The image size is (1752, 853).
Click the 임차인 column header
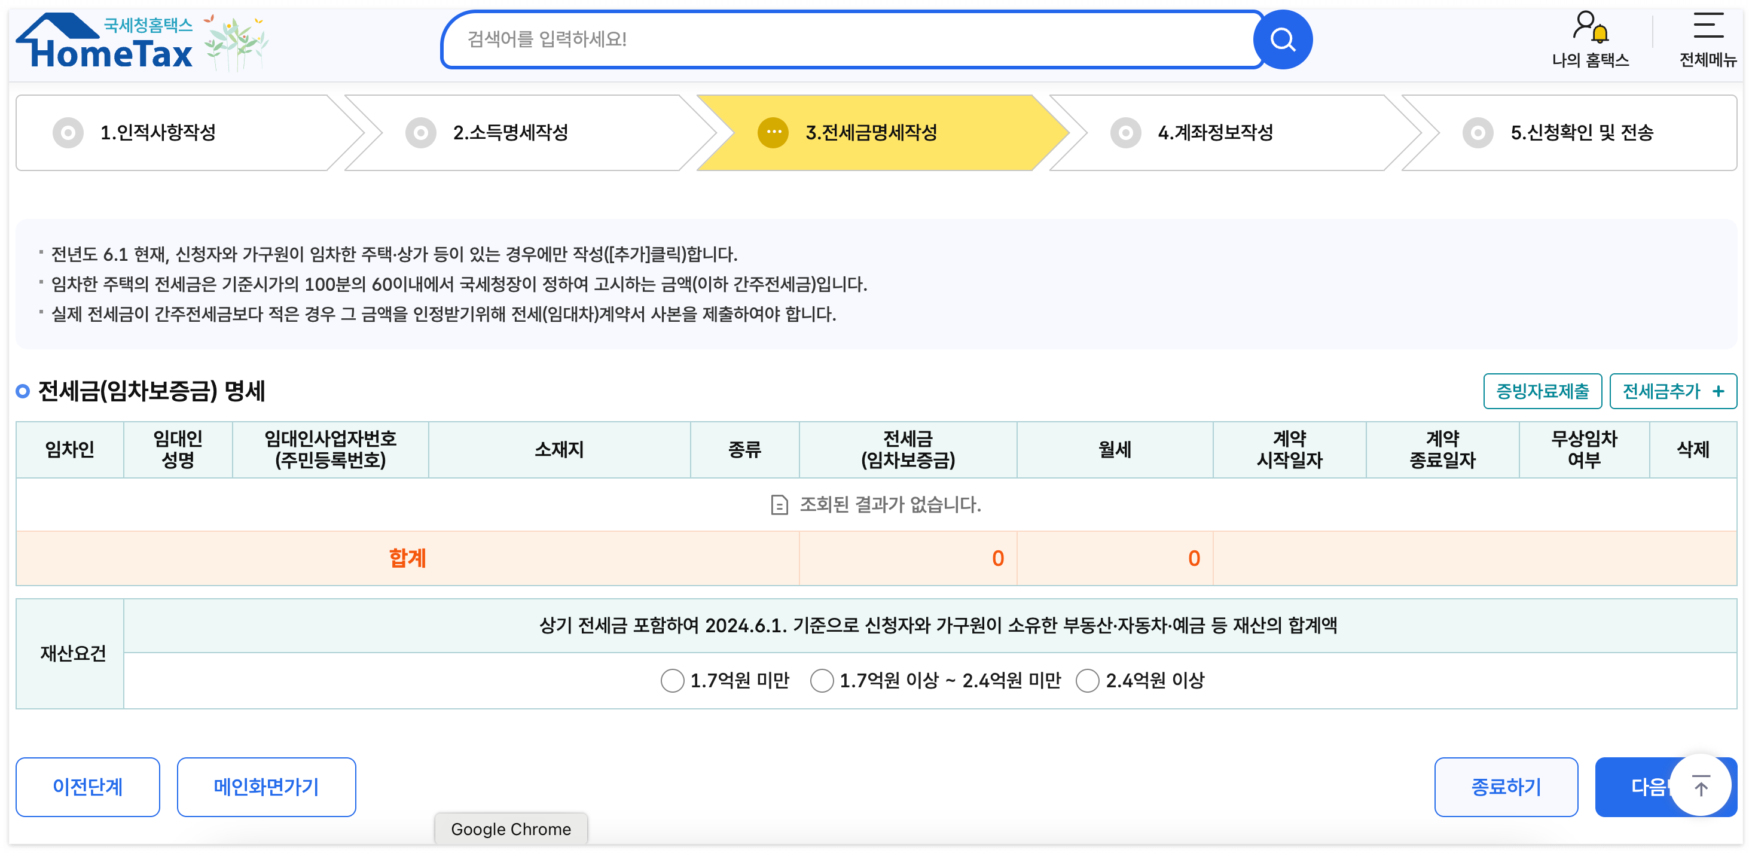click(x=69, y=450)
